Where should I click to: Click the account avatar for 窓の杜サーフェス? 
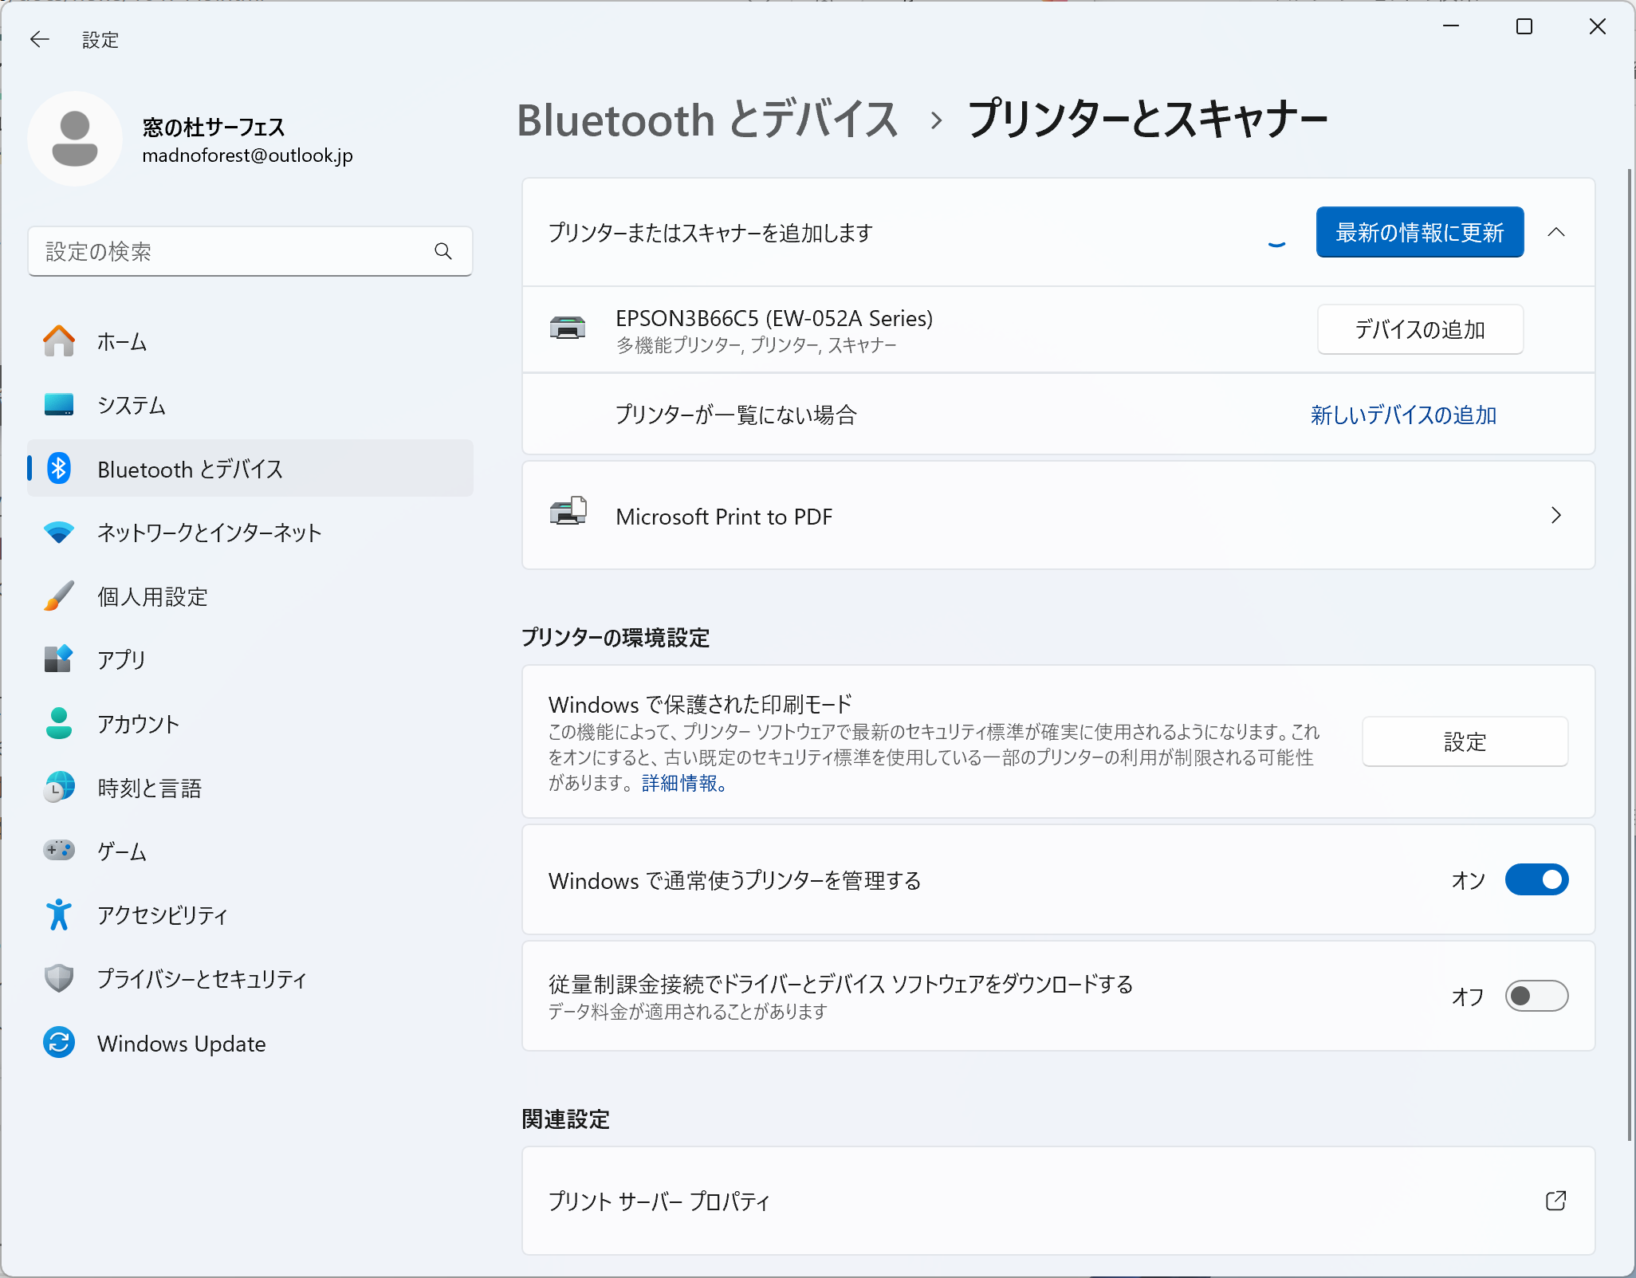pyautogui.click(x=75, y=138)
